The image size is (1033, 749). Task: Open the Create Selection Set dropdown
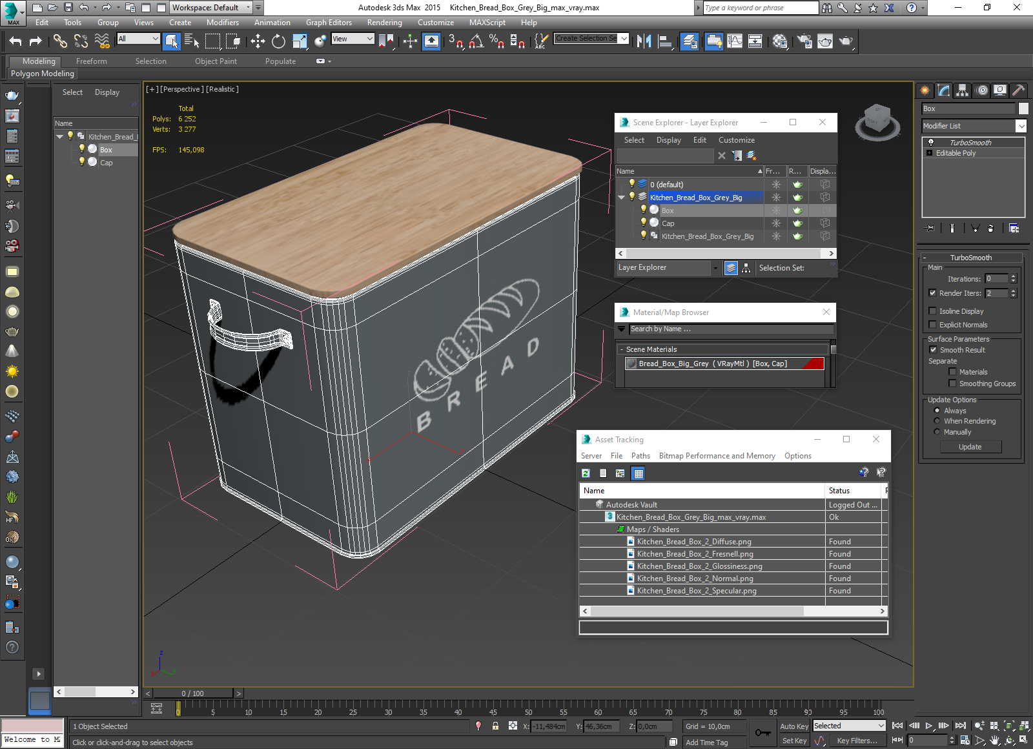pos(624,39)
